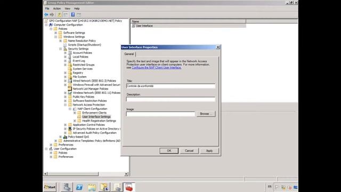Click the User Configuration node icon
Viewport: 341px width, 192px height.
click(x=51, y=149)
